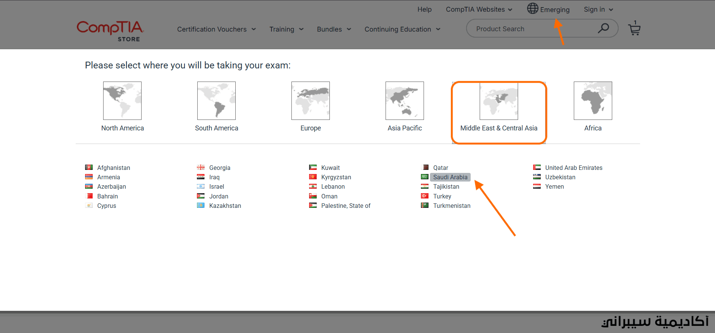Expand the Continuing Education menu
The image size is (715, 333).
[x=402, y=29]
